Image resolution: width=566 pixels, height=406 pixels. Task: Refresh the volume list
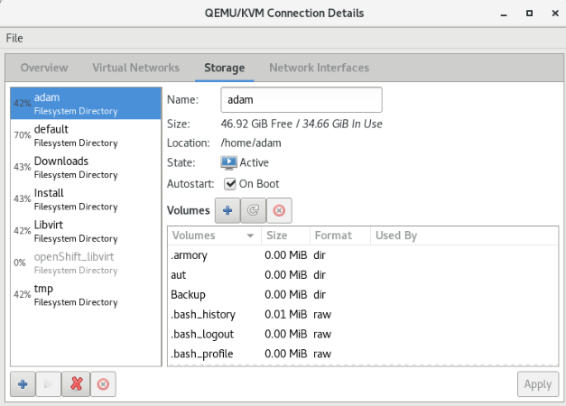click(x=253, y=210)
